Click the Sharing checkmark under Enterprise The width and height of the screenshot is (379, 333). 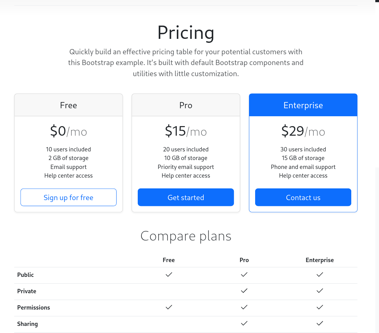320,323
